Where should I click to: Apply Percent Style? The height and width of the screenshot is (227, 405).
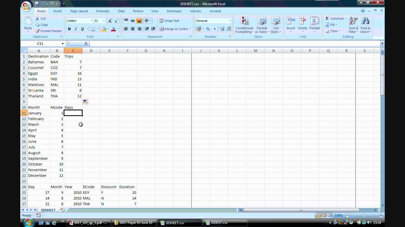[208, 29]
